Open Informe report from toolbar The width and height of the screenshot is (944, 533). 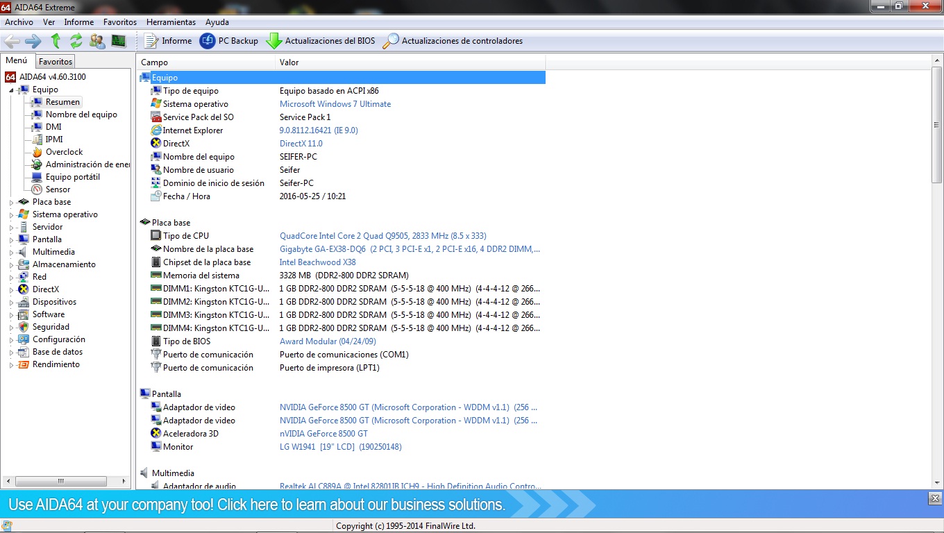(167, 41)
